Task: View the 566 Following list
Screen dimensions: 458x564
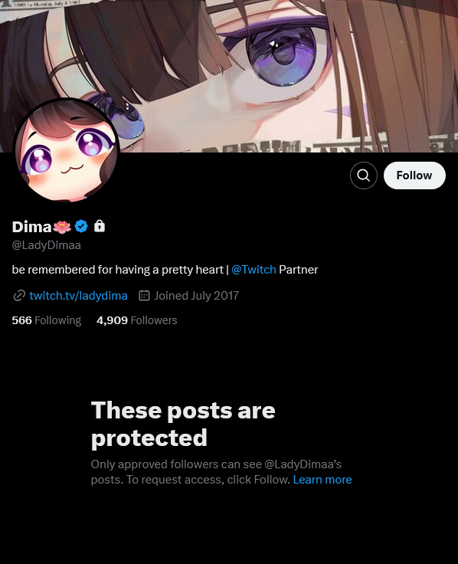Action: [47, 320]
